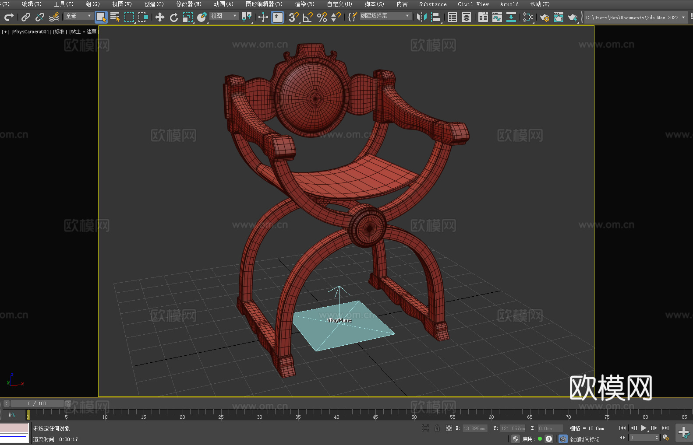The image size is (693, 445).
Task: Click the Unlink Selection icon
Action: click(x=40, y=17)
